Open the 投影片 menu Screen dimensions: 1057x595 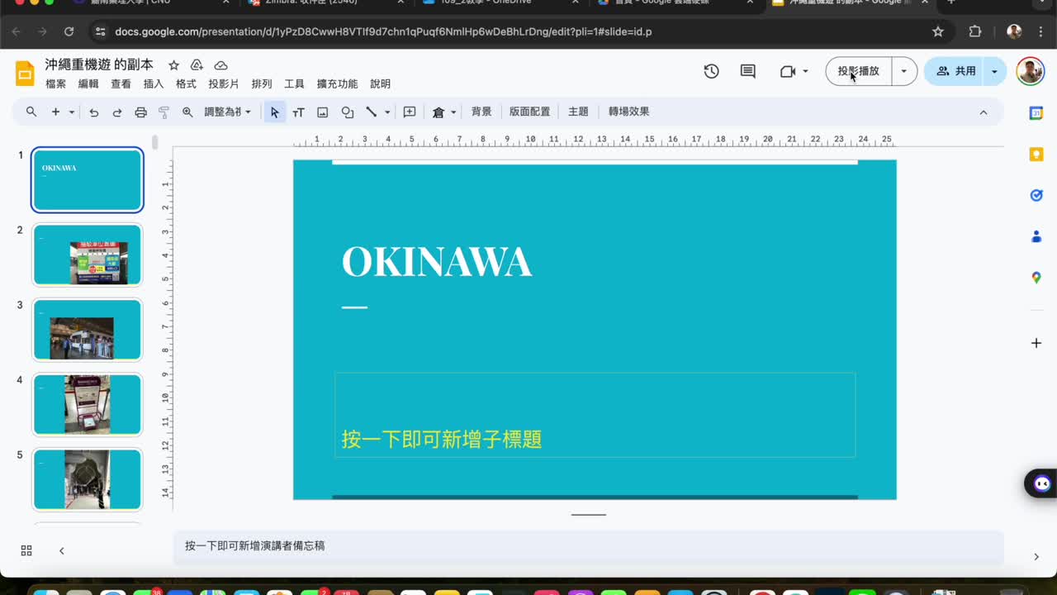point(224,84)
